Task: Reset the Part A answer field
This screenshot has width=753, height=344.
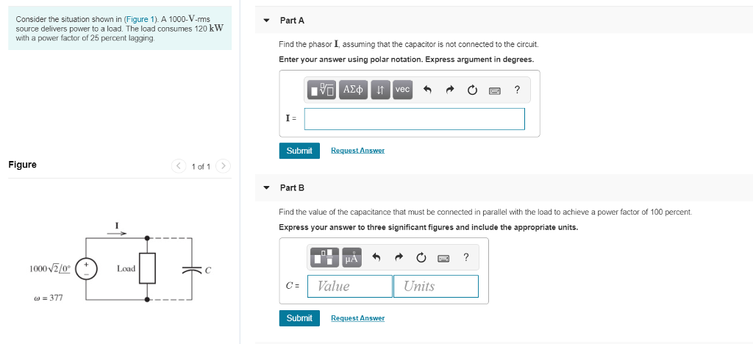Action: pyautogui.click(x=472, y=90)
